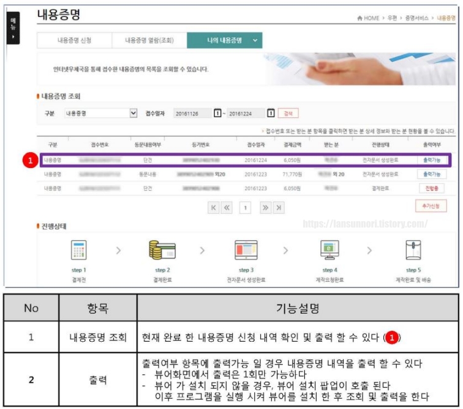Viewport: 463px width, 409px height.
Task: Click 동문내용 cell in second row
Action: [x=148, y=174]
